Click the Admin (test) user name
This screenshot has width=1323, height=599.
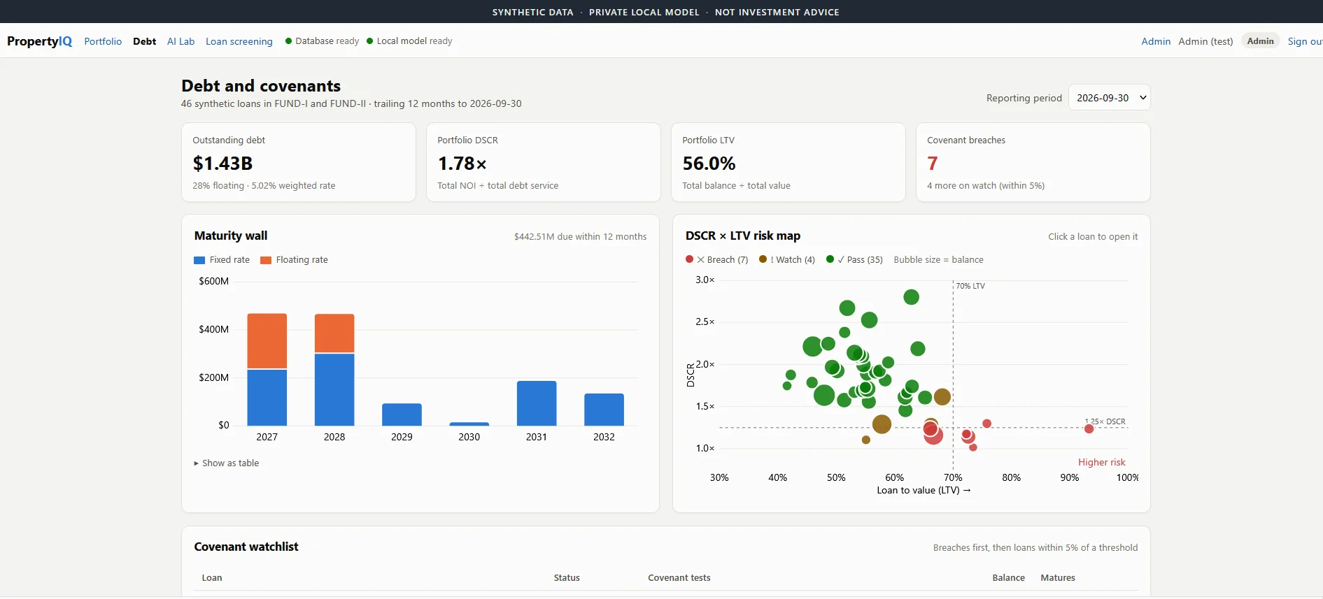(1205, 41)
